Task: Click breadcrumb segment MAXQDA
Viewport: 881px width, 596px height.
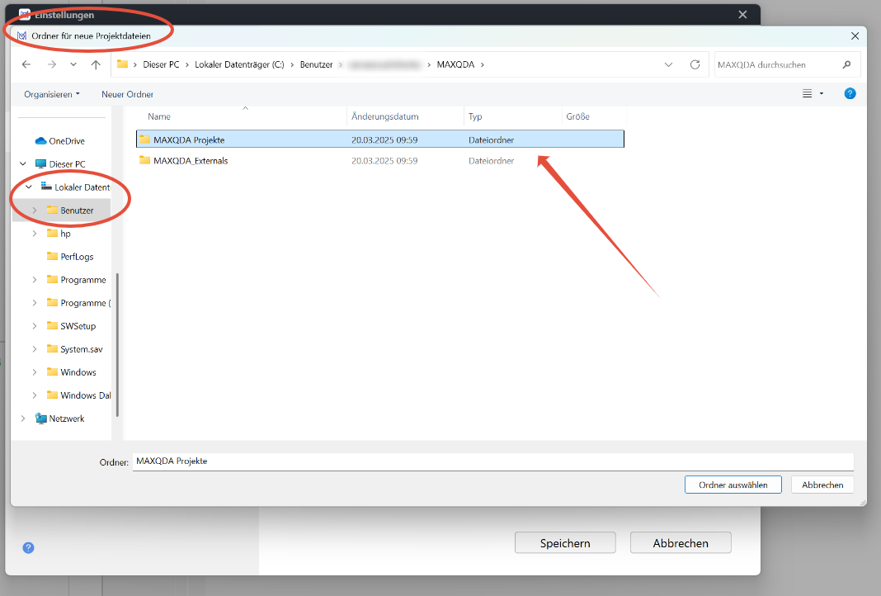Action: (x=455, y=64)
